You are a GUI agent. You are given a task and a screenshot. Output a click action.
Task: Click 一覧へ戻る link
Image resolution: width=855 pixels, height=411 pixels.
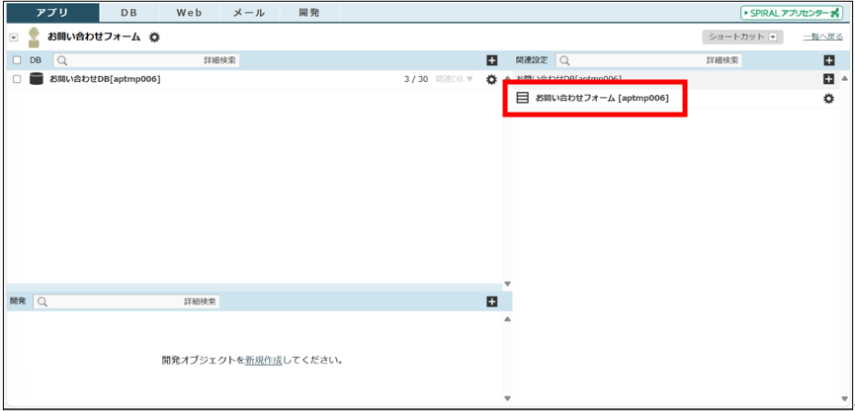[822, 38]
